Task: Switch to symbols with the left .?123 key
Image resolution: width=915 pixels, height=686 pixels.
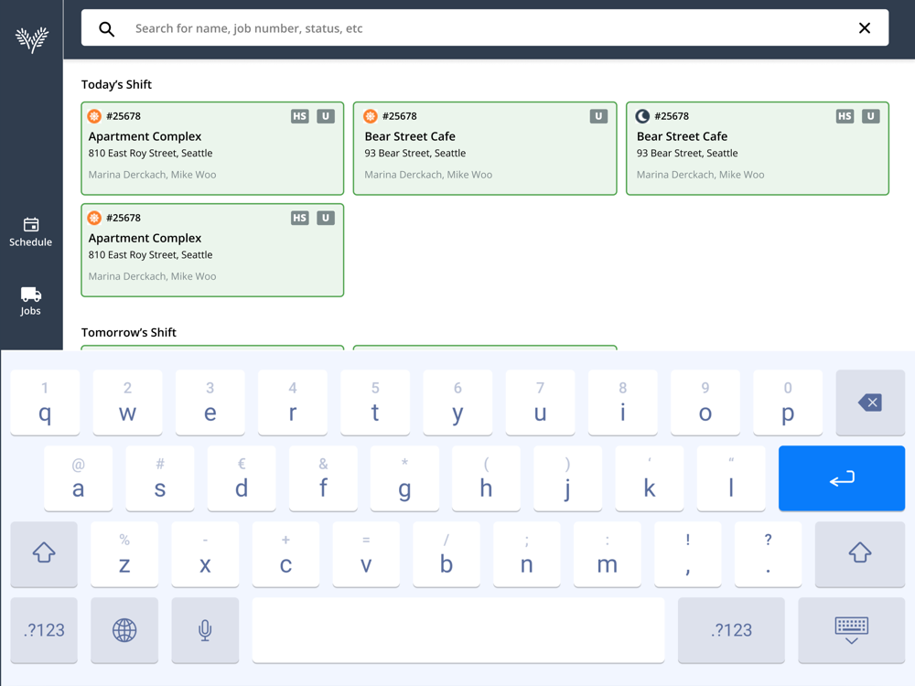Action: (x=44, y=630)
